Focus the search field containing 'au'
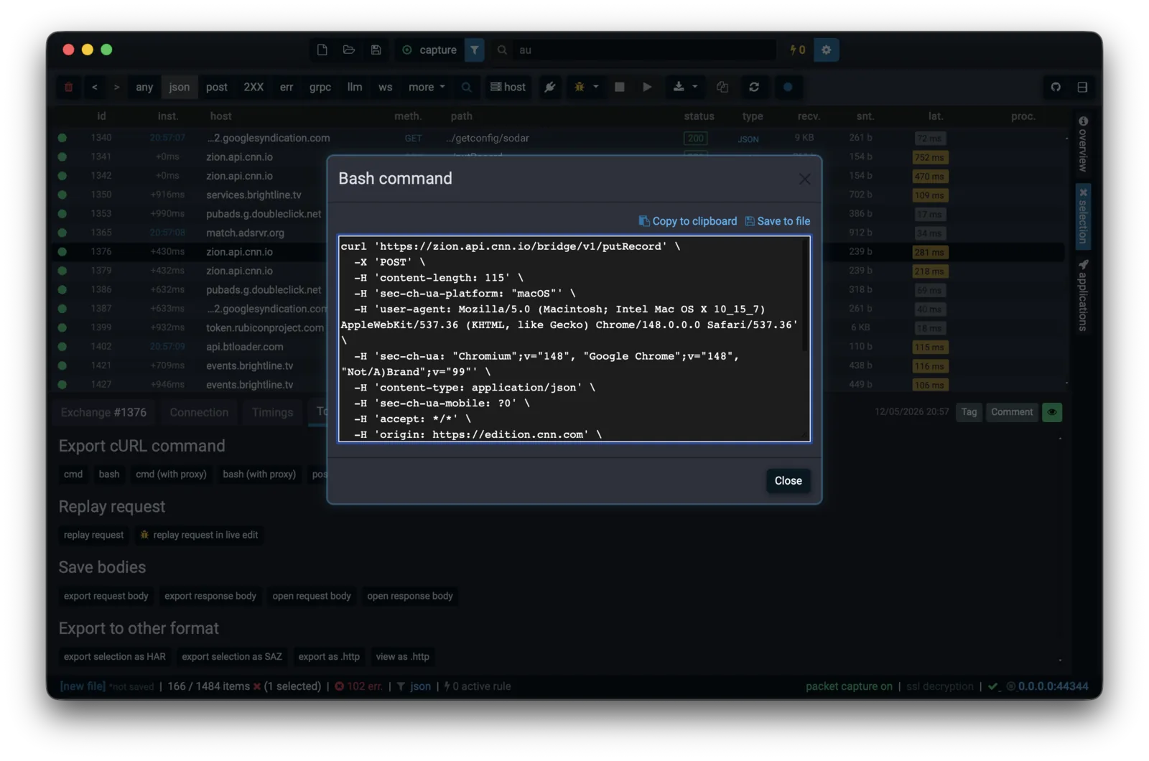 [x=643, y=50]
